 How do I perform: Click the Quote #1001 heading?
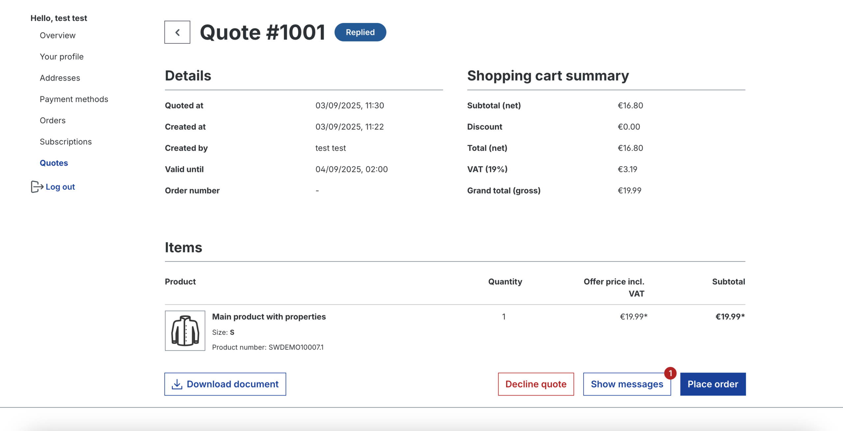[262, 32]
